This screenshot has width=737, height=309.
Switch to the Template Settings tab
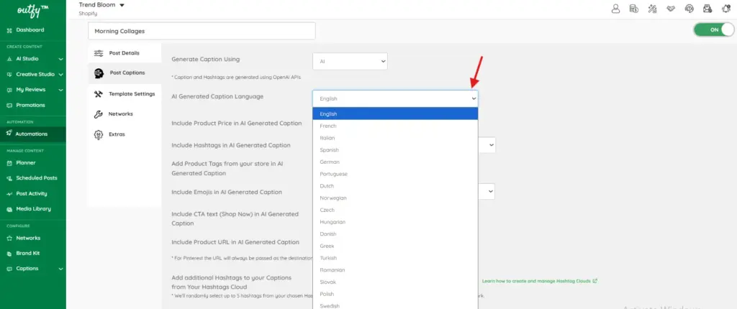pos(124,94)
